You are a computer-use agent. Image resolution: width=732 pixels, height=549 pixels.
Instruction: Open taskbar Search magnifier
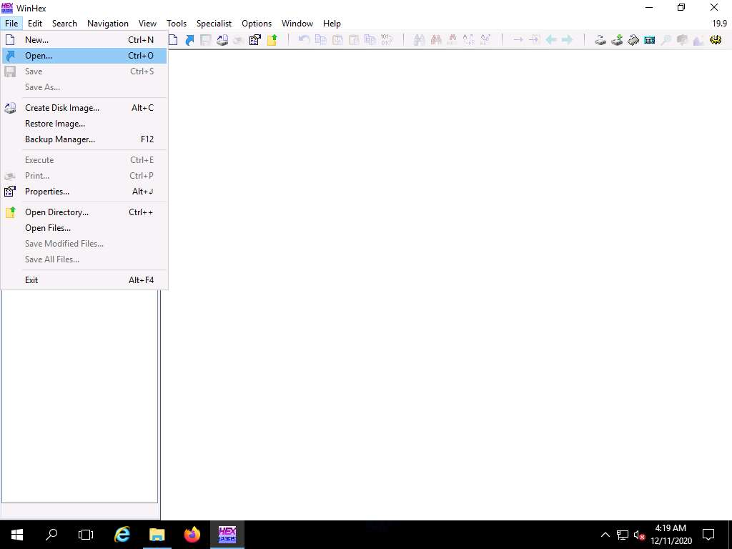click(51, 535)
